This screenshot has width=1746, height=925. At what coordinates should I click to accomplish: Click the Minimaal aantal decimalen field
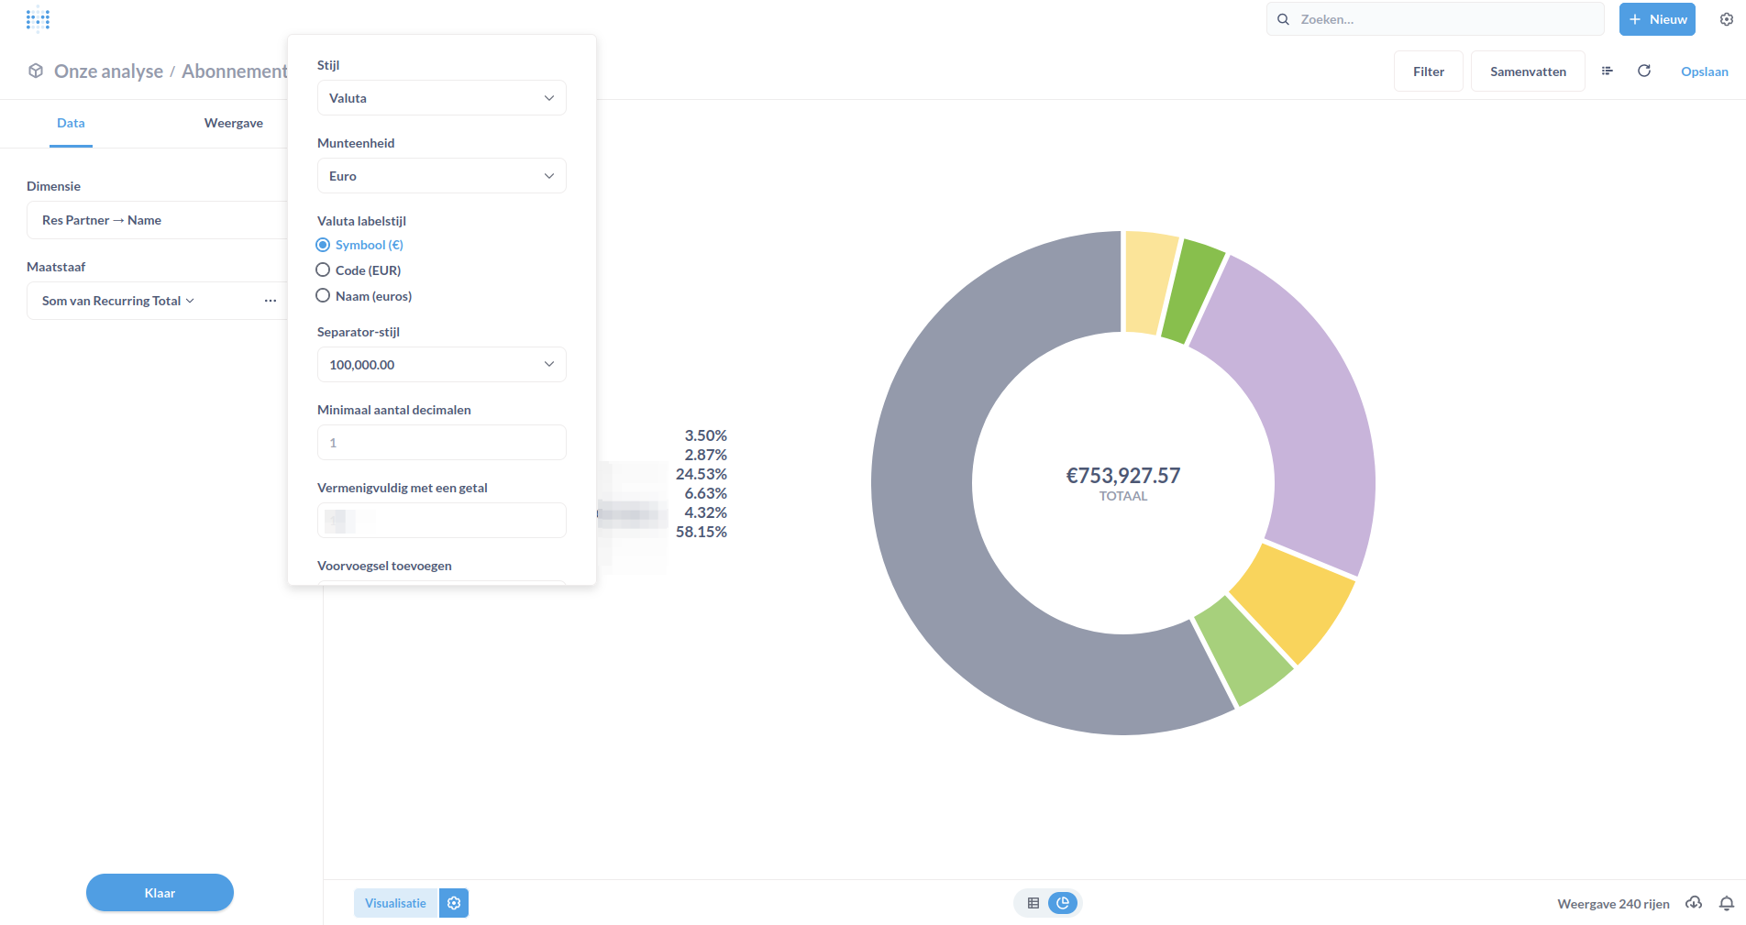pyautogui.click(x=441, y=442)
